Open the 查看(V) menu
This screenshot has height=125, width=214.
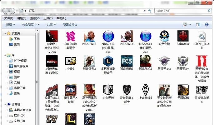pos(35,18)
